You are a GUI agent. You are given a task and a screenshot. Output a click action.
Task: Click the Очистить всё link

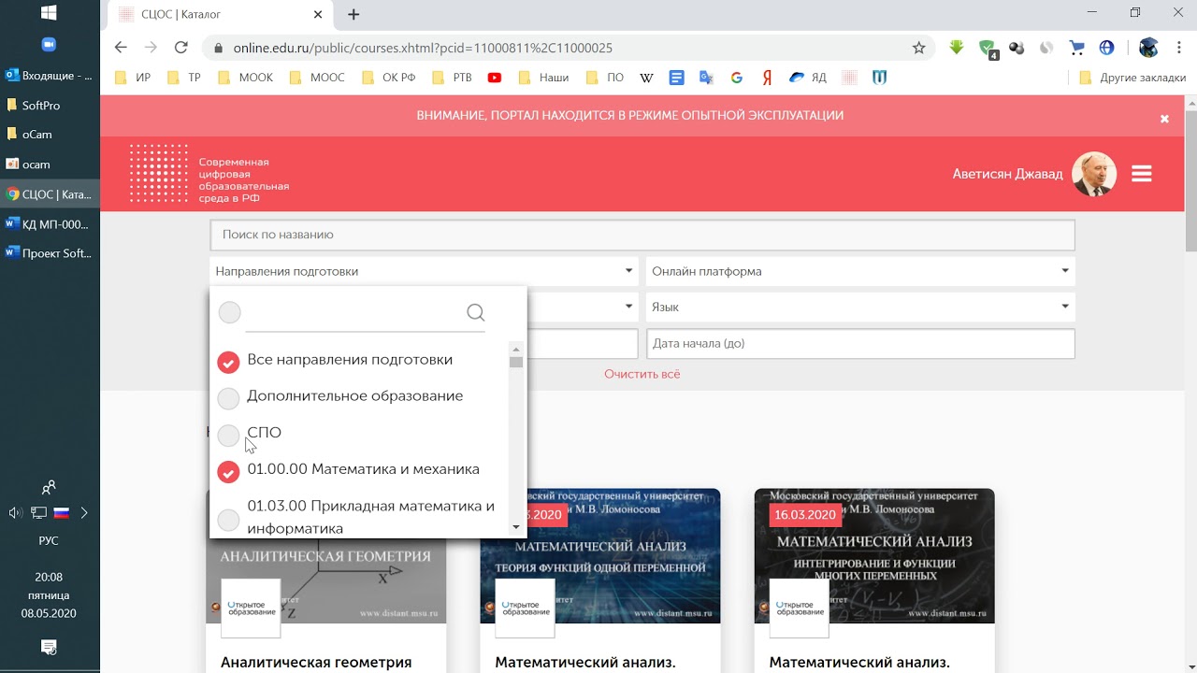[x=642, y=374]
